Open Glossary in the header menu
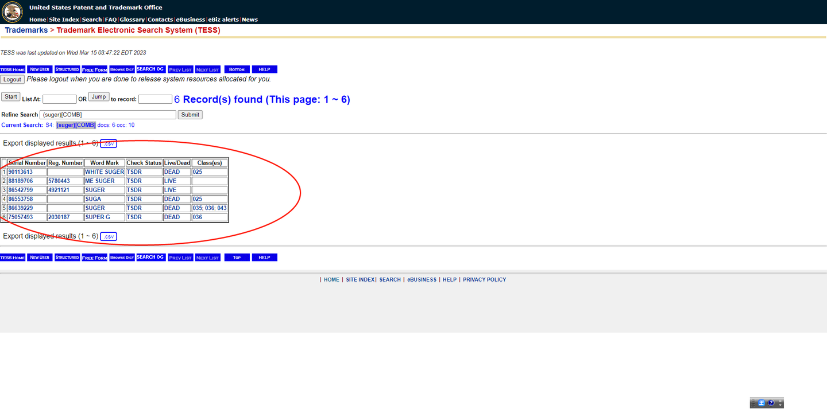The image size is (827, 417). (x=132, y=20)
